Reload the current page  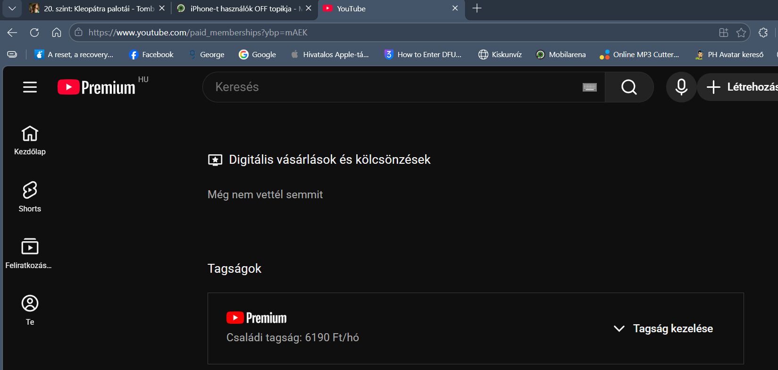[34, 33]
